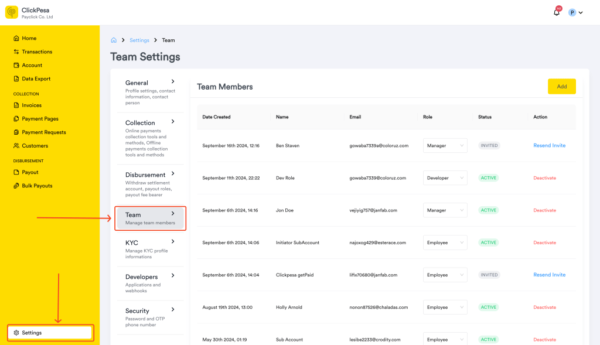600x345 pixels.
Task: Expand the profile dropdown arrow
Action: [x=581, y=13]
